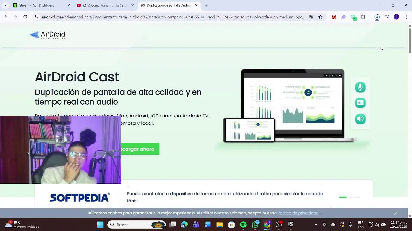The height and width of the screenshot is (231, 412).
Task: Click the Descargar ahora green button
Action: click(140, 149)
